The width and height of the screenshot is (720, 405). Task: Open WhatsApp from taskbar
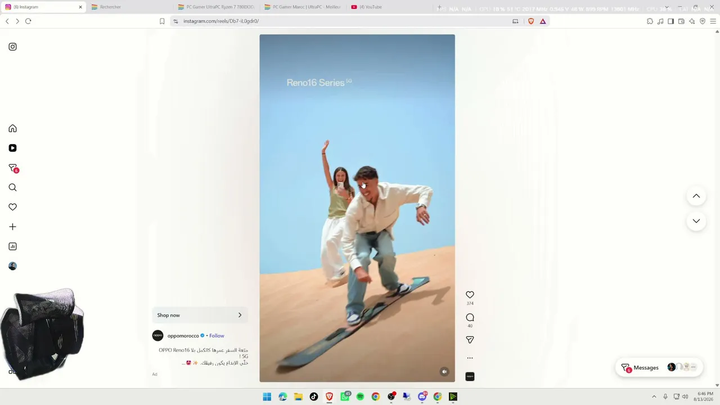pyautogui.click(x=345, y=396)
